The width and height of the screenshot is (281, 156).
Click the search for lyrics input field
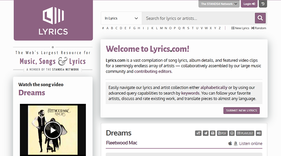198,18
